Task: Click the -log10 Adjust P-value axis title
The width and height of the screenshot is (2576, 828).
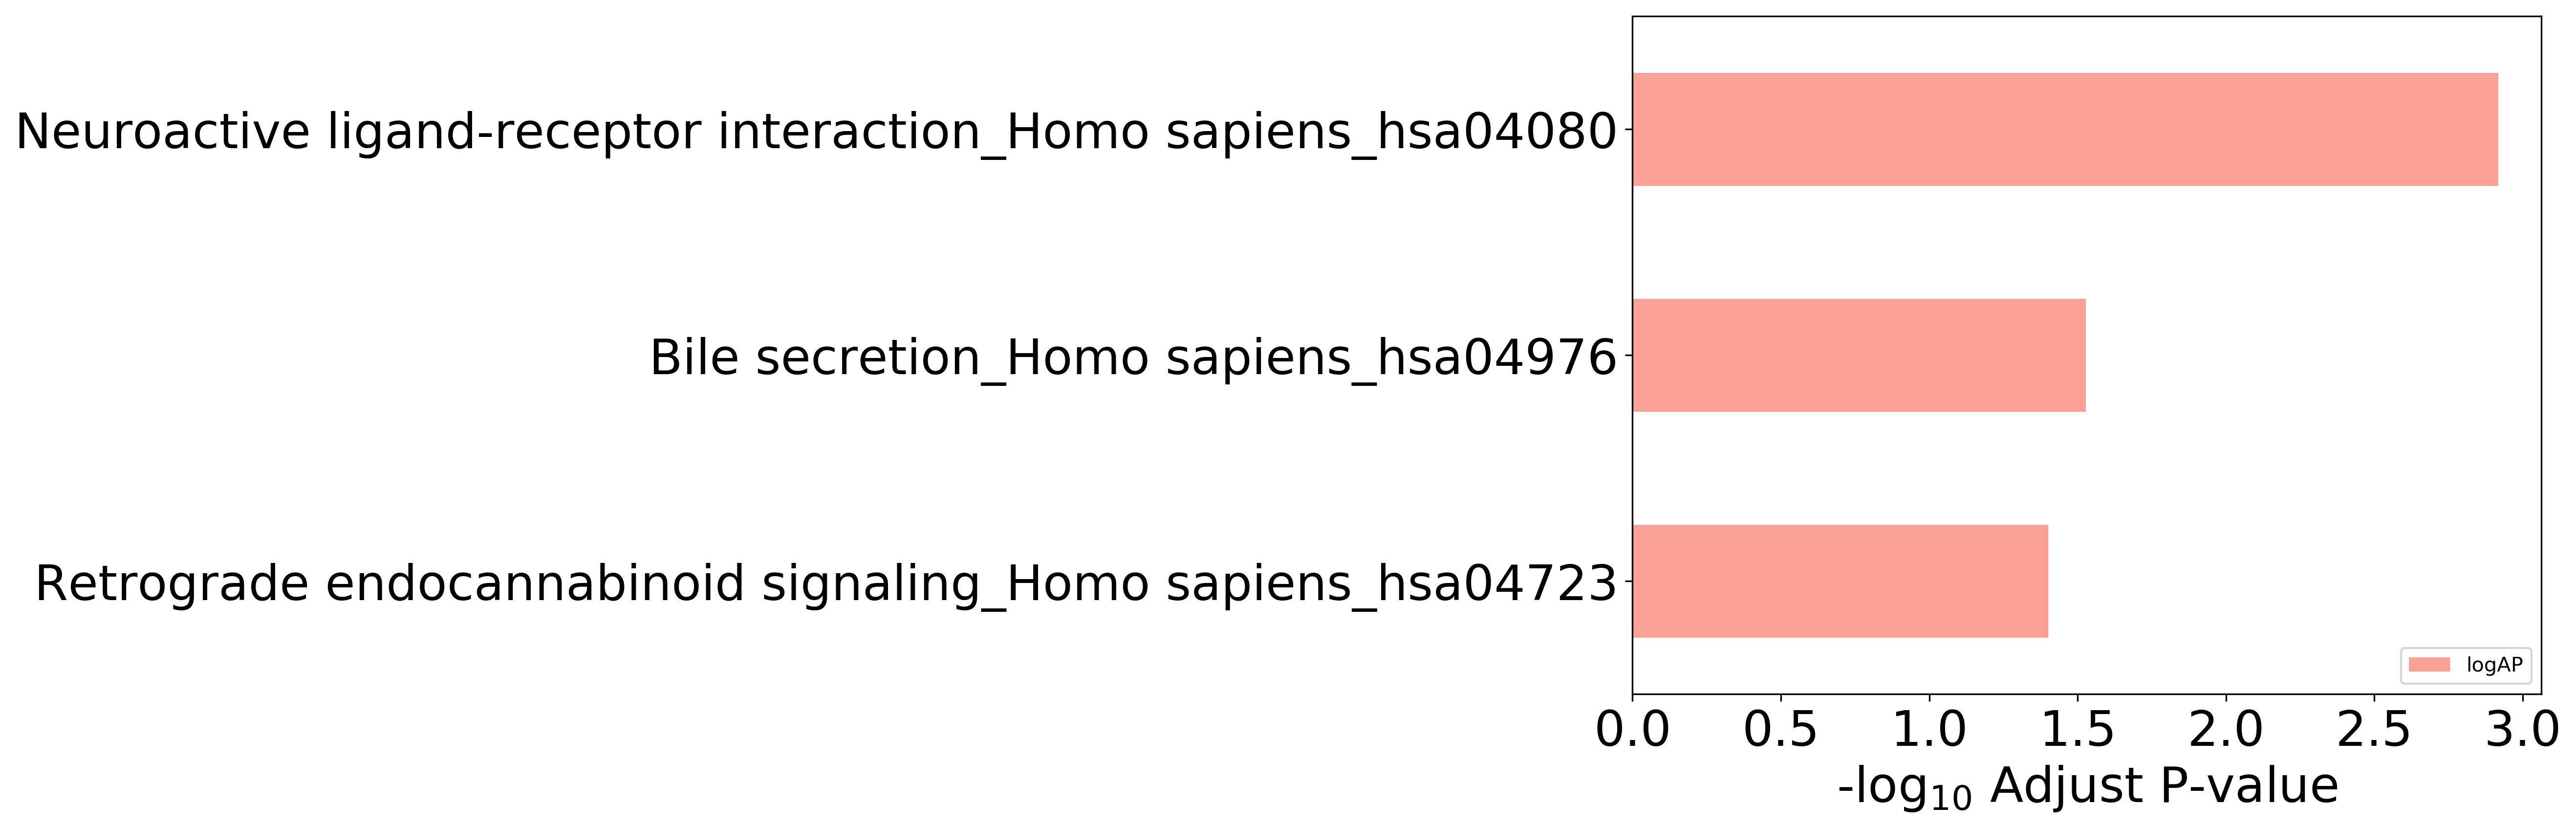Action: [2088, 788]
